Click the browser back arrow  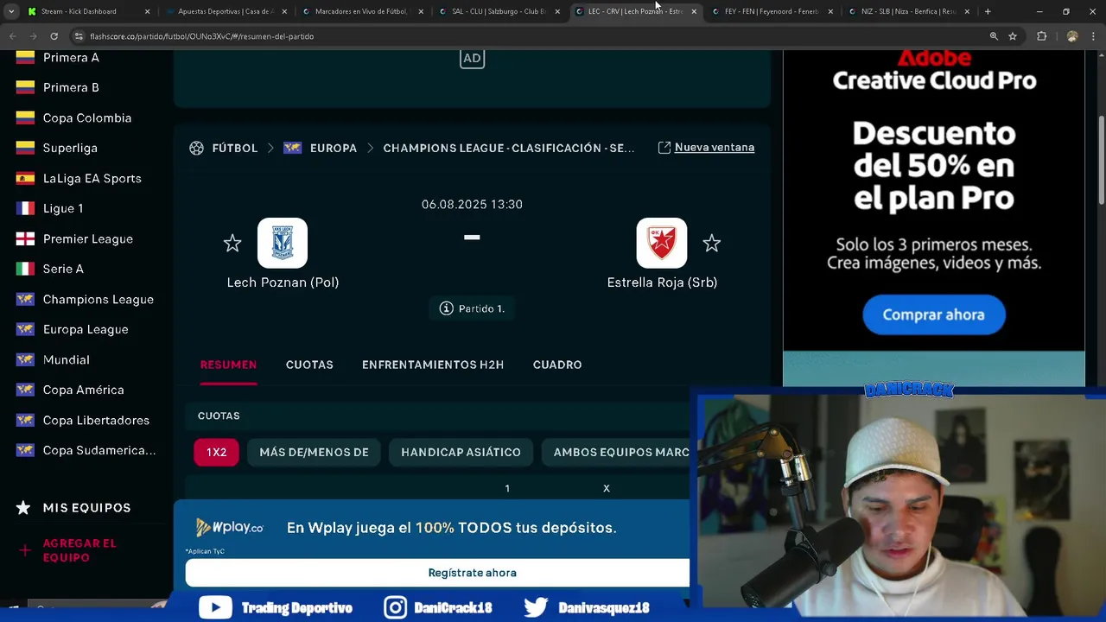pos(12,36)
